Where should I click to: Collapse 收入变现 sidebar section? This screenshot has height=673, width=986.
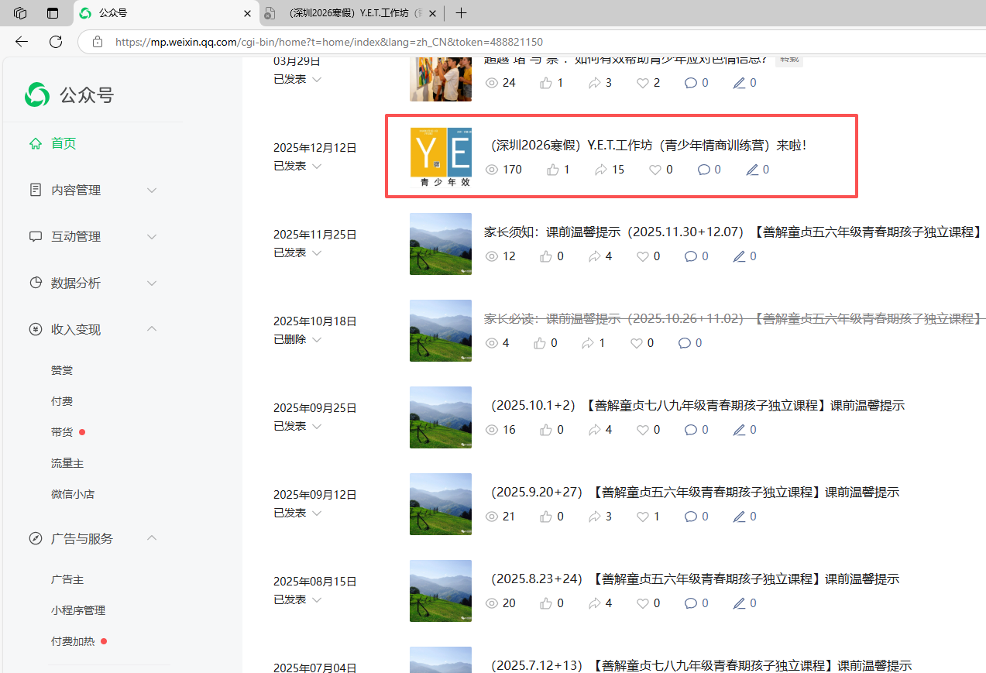[152, 329]
